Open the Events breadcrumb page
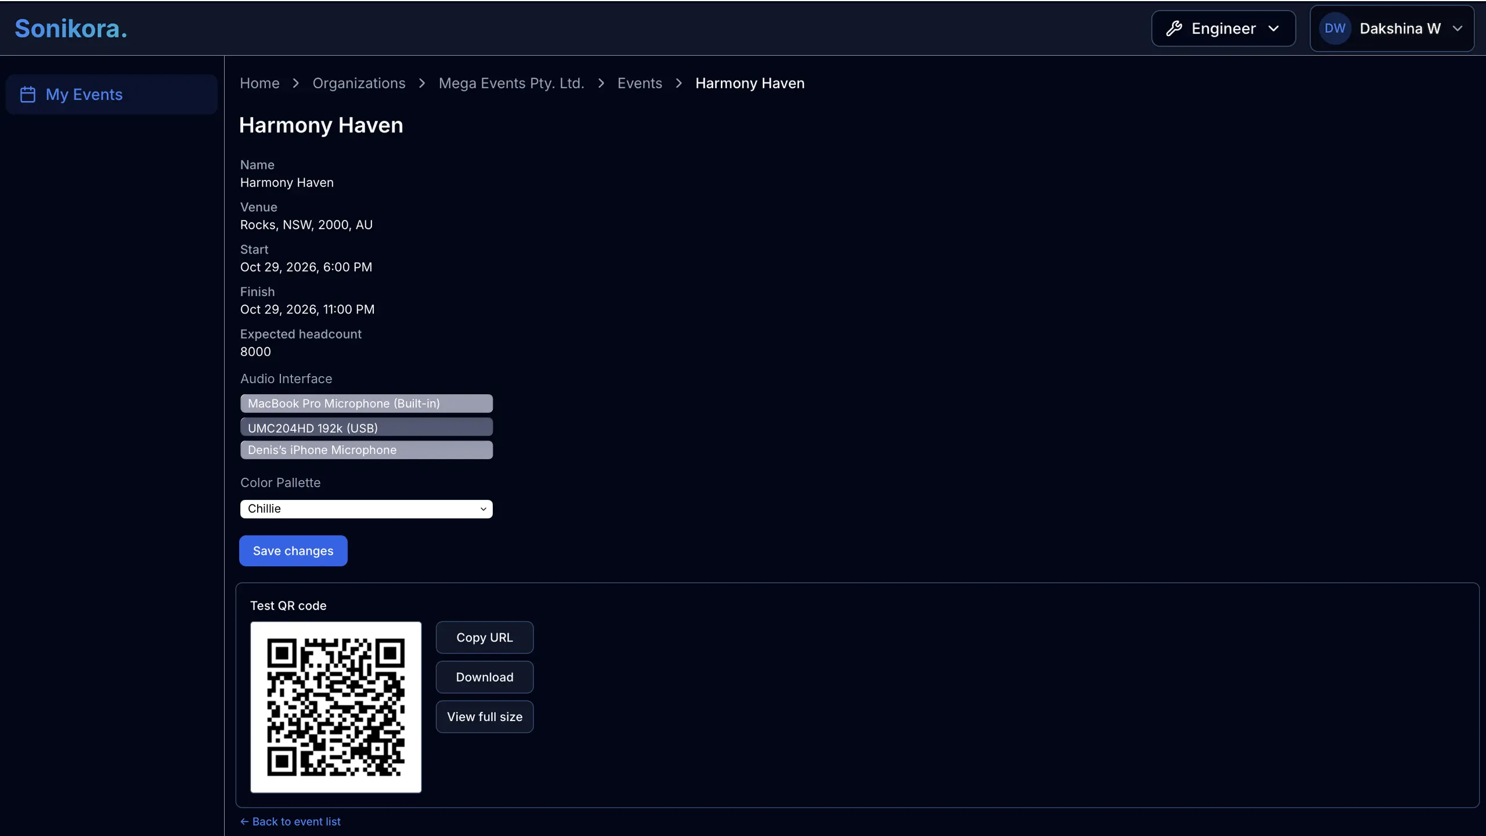This screenshot has width=1486, height=836. 639,83
